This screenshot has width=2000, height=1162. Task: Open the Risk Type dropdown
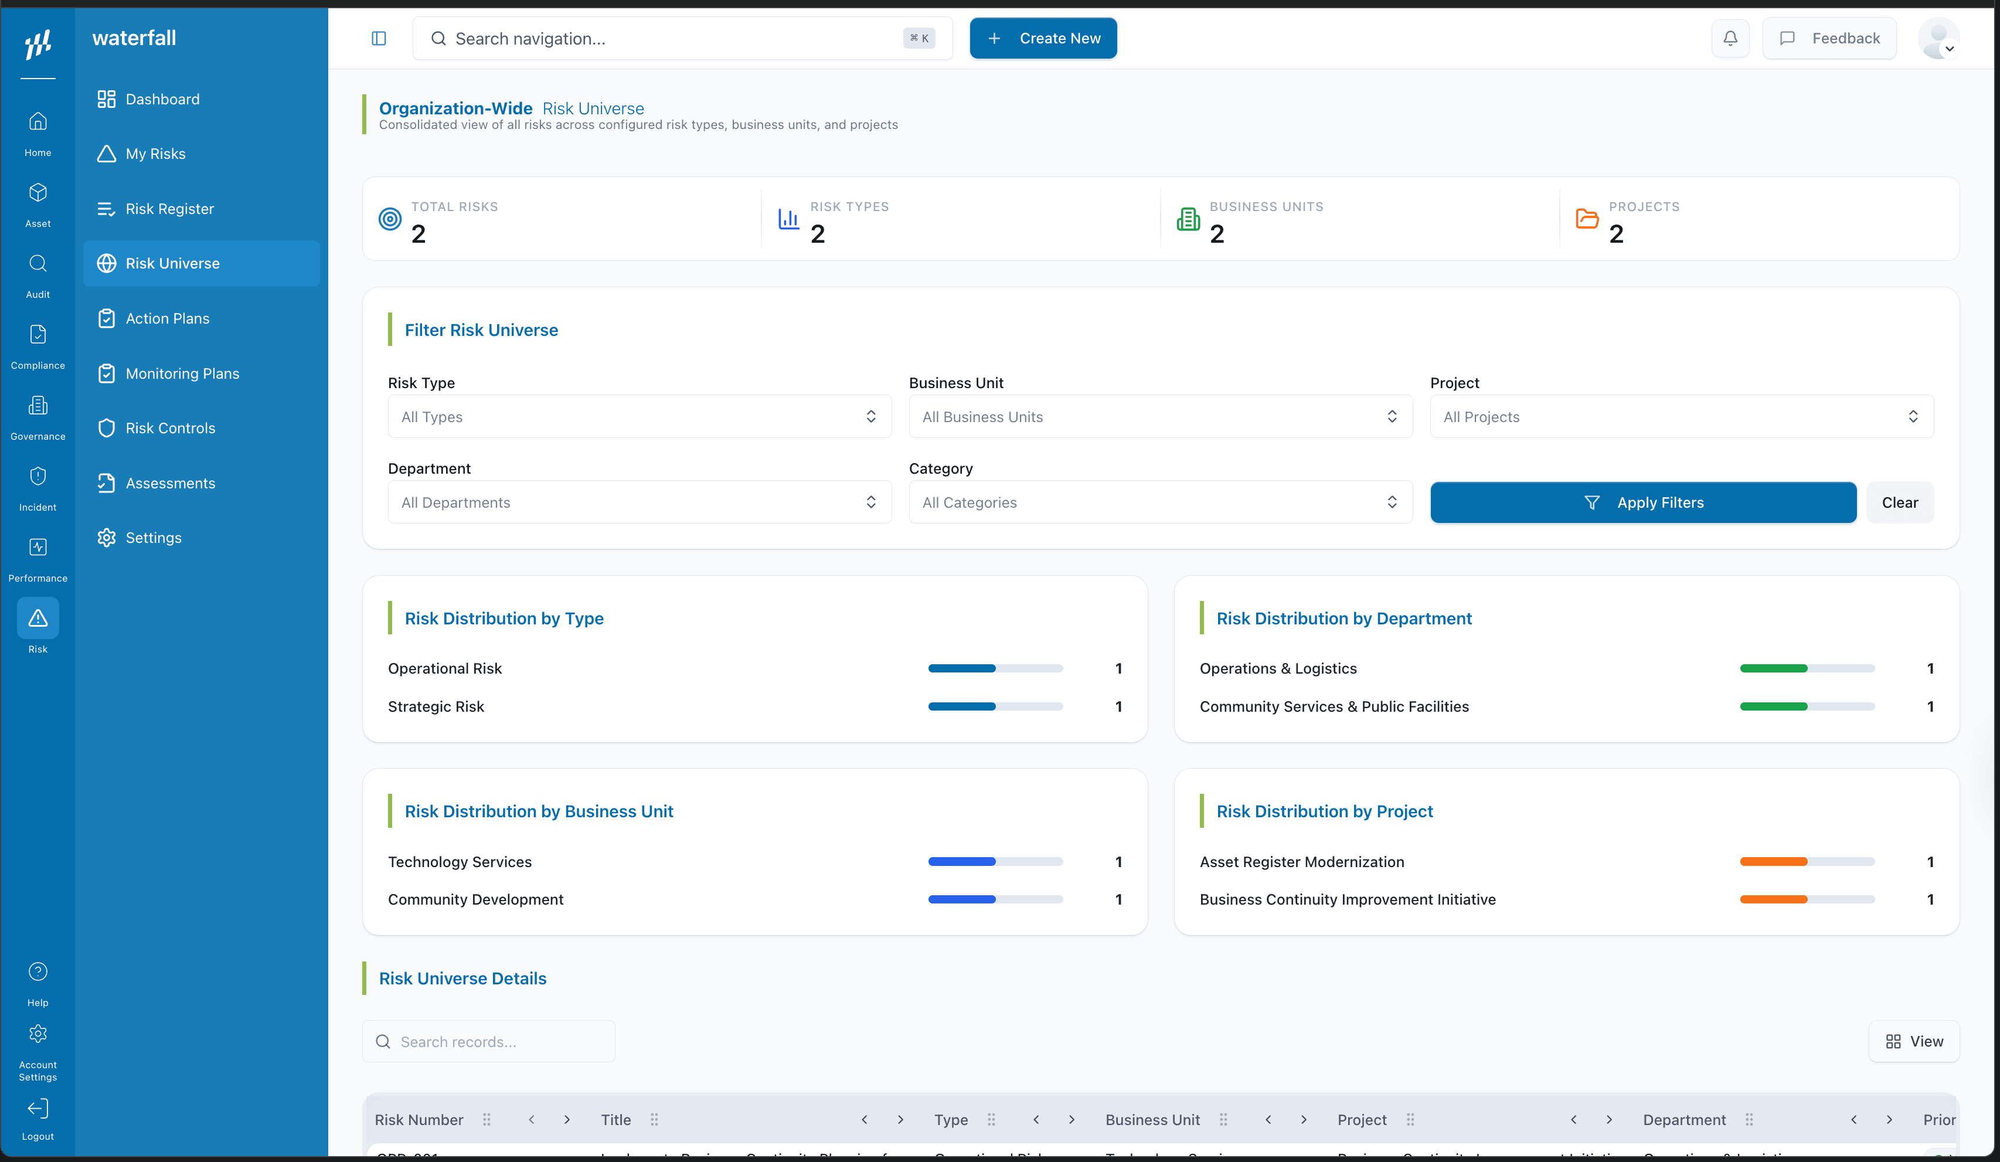point(639,417)
